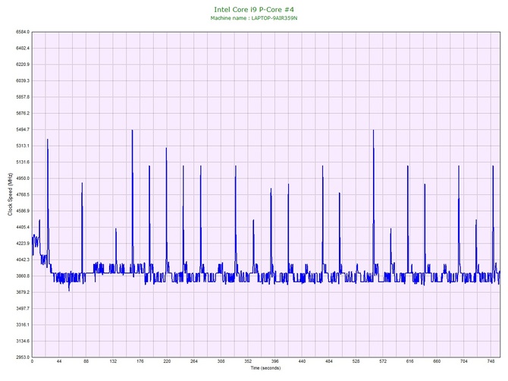The width and height of the screenshot is (508, 381).
Task: Click the chart title Intel Core i9 P-Core #4
Action: [x=254, y=10]
